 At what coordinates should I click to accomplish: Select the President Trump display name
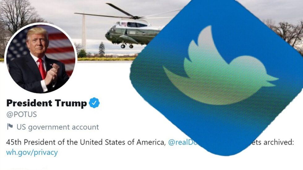click(47, 103)
